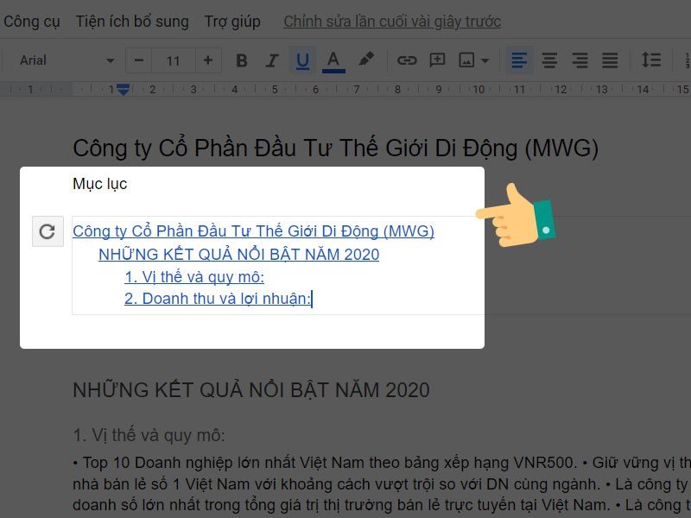The height and width of the screenshot is (518, 691).
Task: Click the '1. Vị thế và quy mô:' body subheading
Action: (149, 436)
